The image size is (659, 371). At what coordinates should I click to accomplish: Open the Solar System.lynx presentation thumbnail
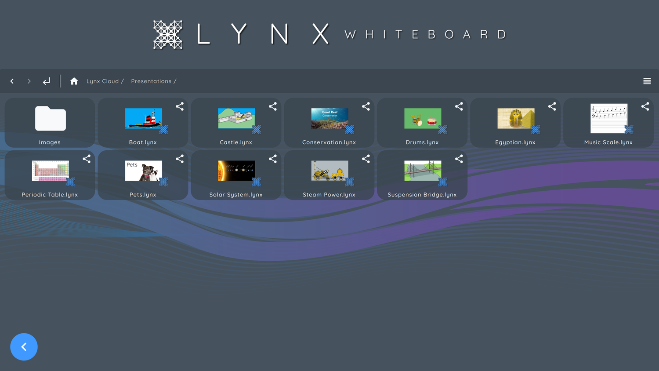coord(236,171)
